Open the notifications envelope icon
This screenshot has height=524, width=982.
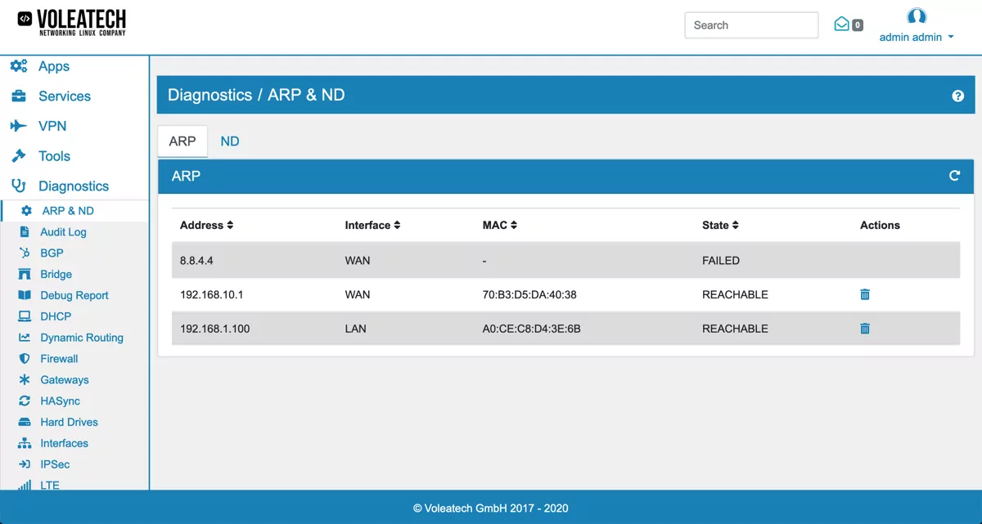click(841, 25)
